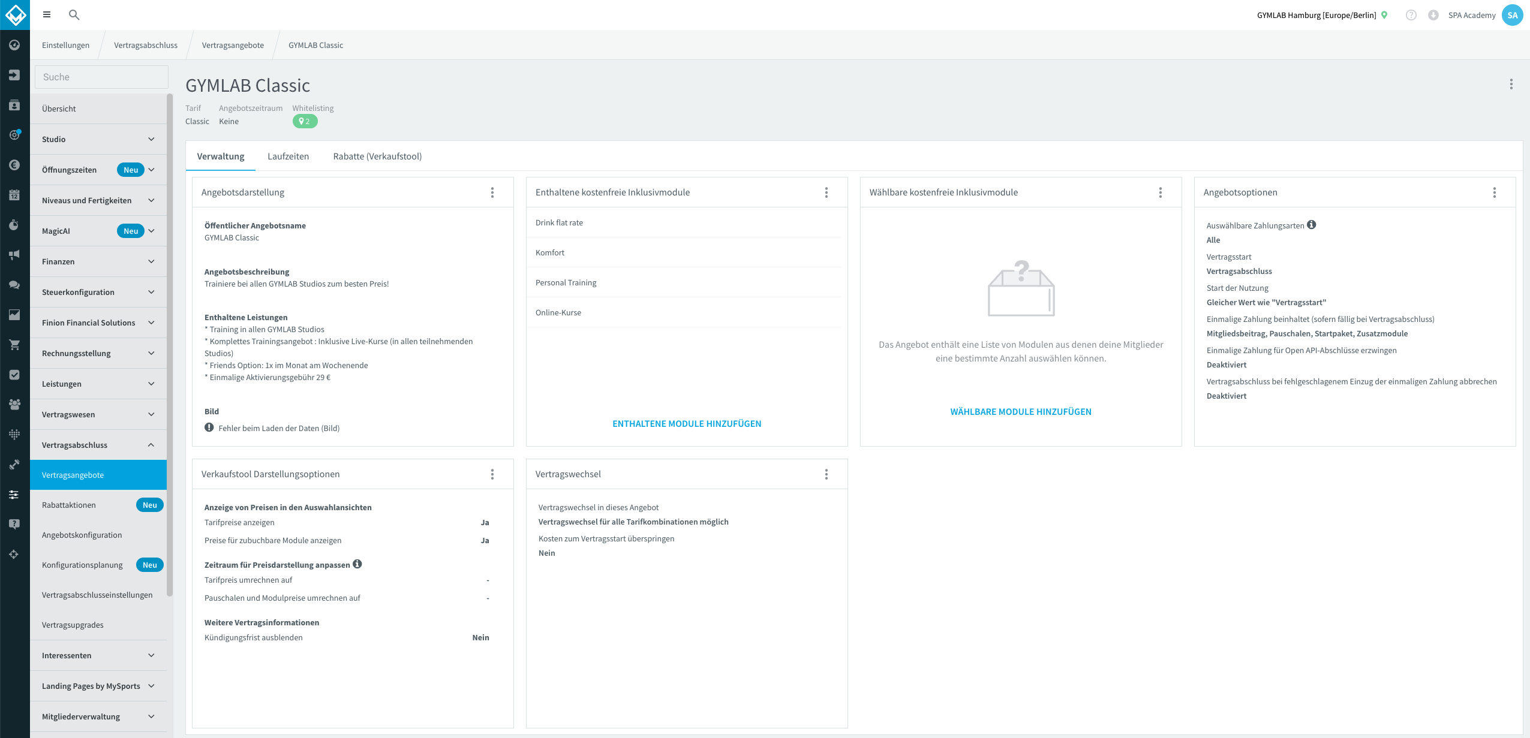Open the member card icon in sidebar
Viewport: 1530px width, 738px height.
(x=14, y=105)
